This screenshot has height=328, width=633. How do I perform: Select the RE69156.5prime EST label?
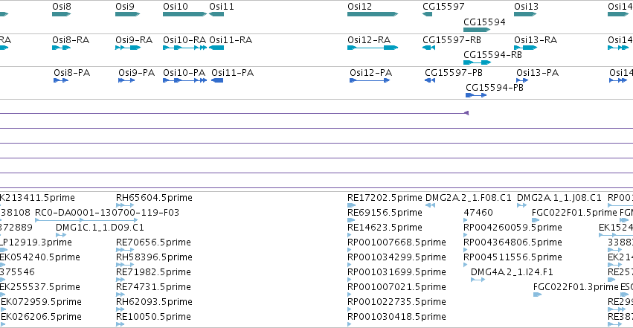click(x=385, y=213)
